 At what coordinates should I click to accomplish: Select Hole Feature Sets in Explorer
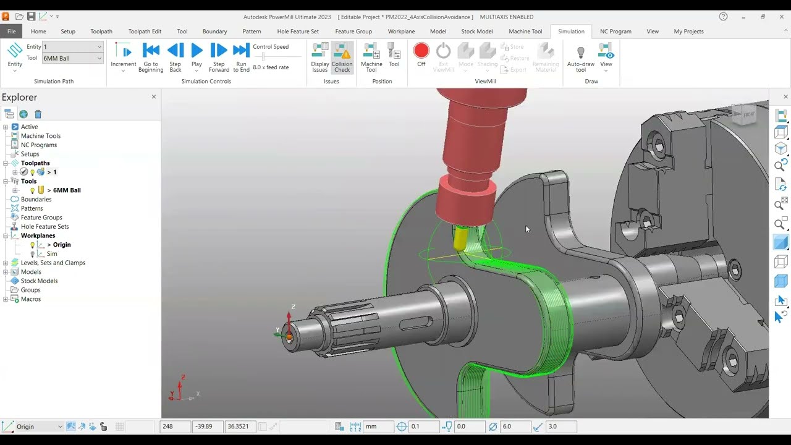(45, 227)
